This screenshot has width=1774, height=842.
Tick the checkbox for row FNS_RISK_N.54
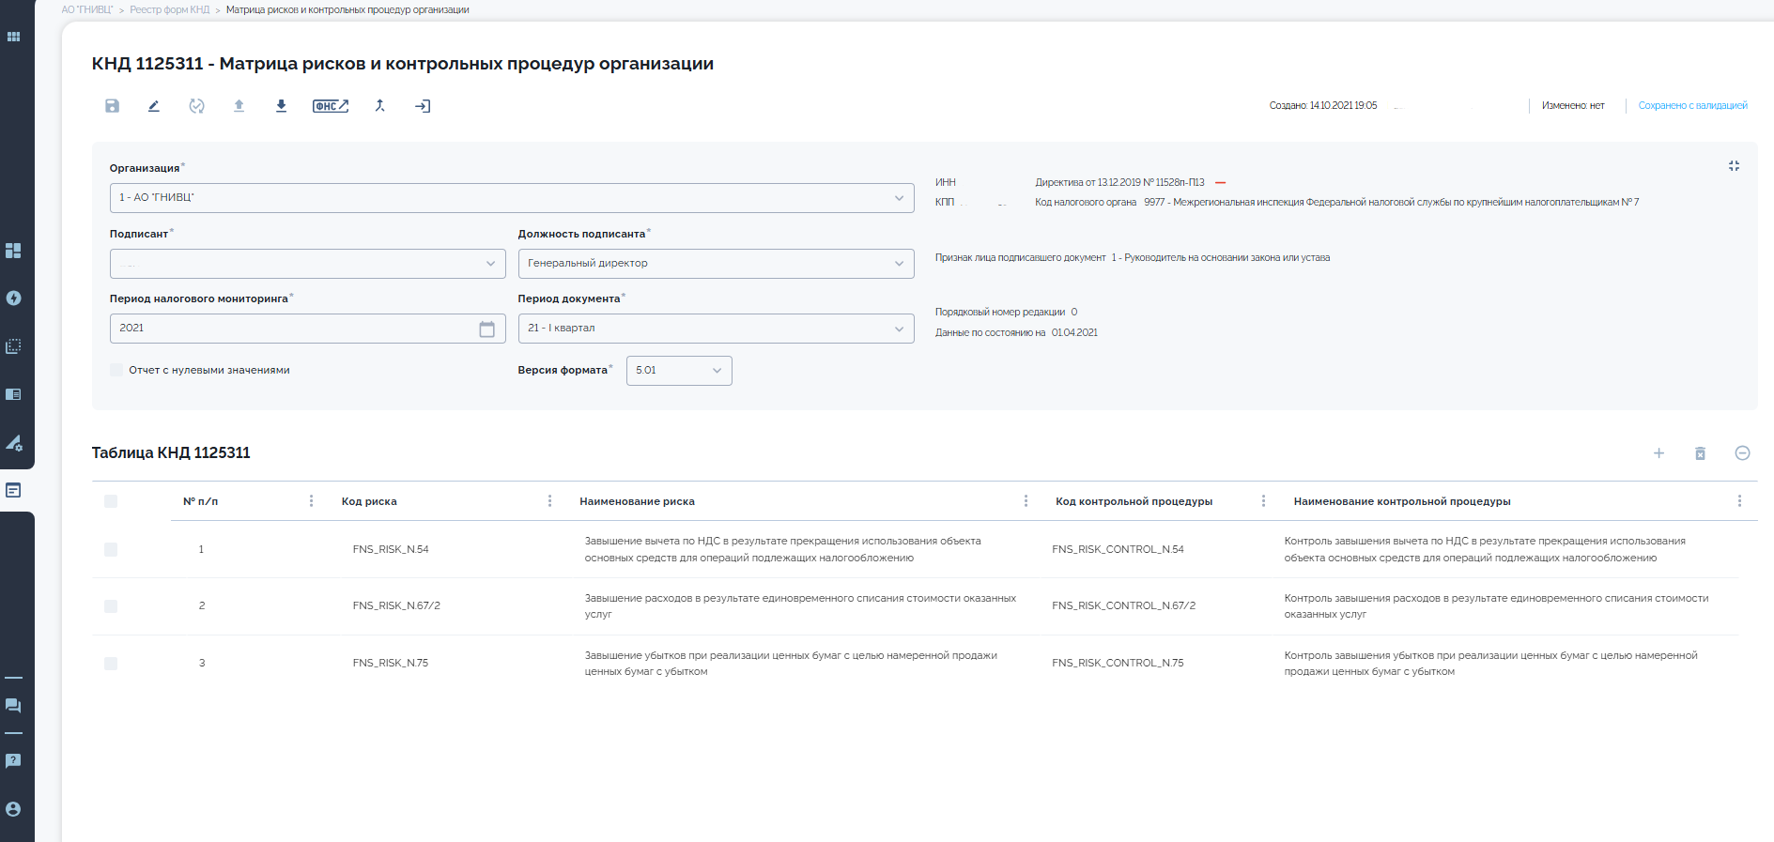(x=111, y=550)
